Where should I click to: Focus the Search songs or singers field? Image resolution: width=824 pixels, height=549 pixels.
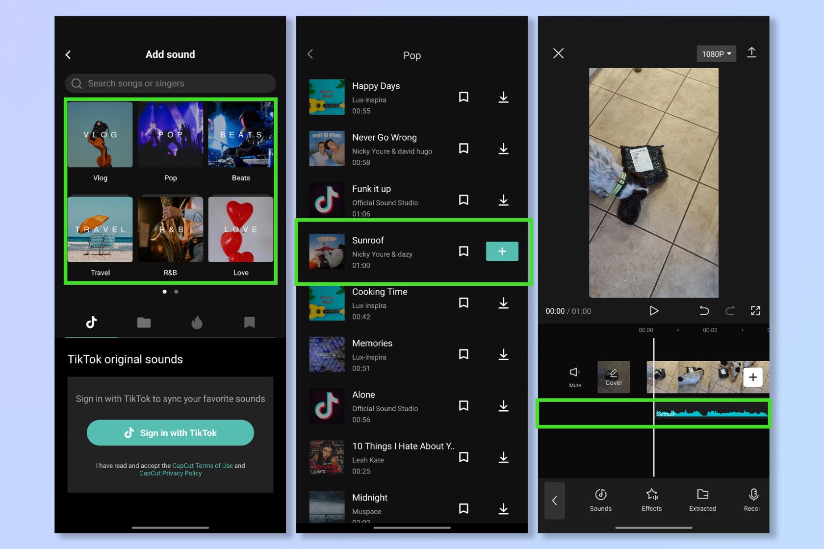(170, 83)
